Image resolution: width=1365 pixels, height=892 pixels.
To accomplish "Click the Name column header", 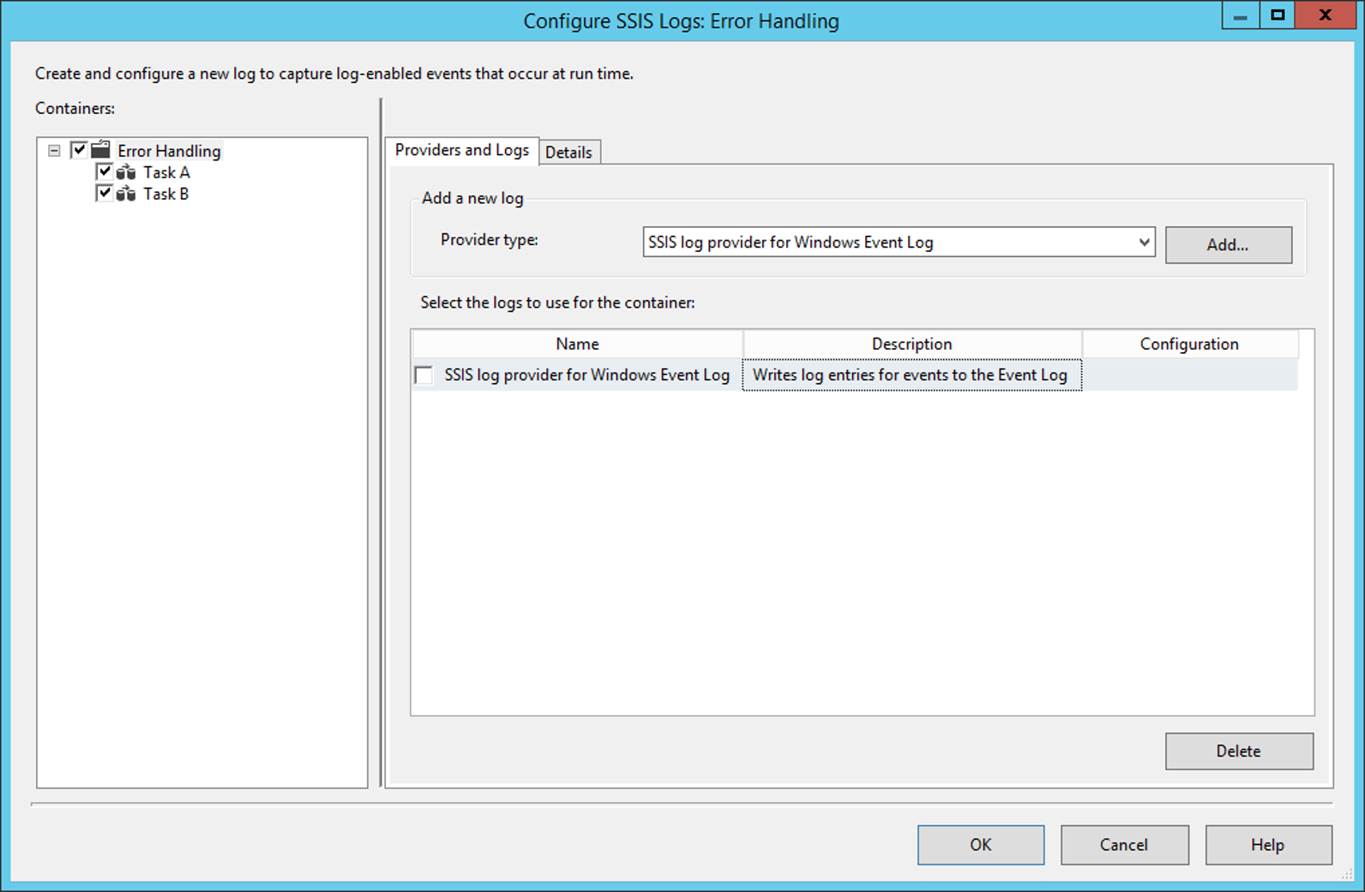I will (x=578, y=344).
